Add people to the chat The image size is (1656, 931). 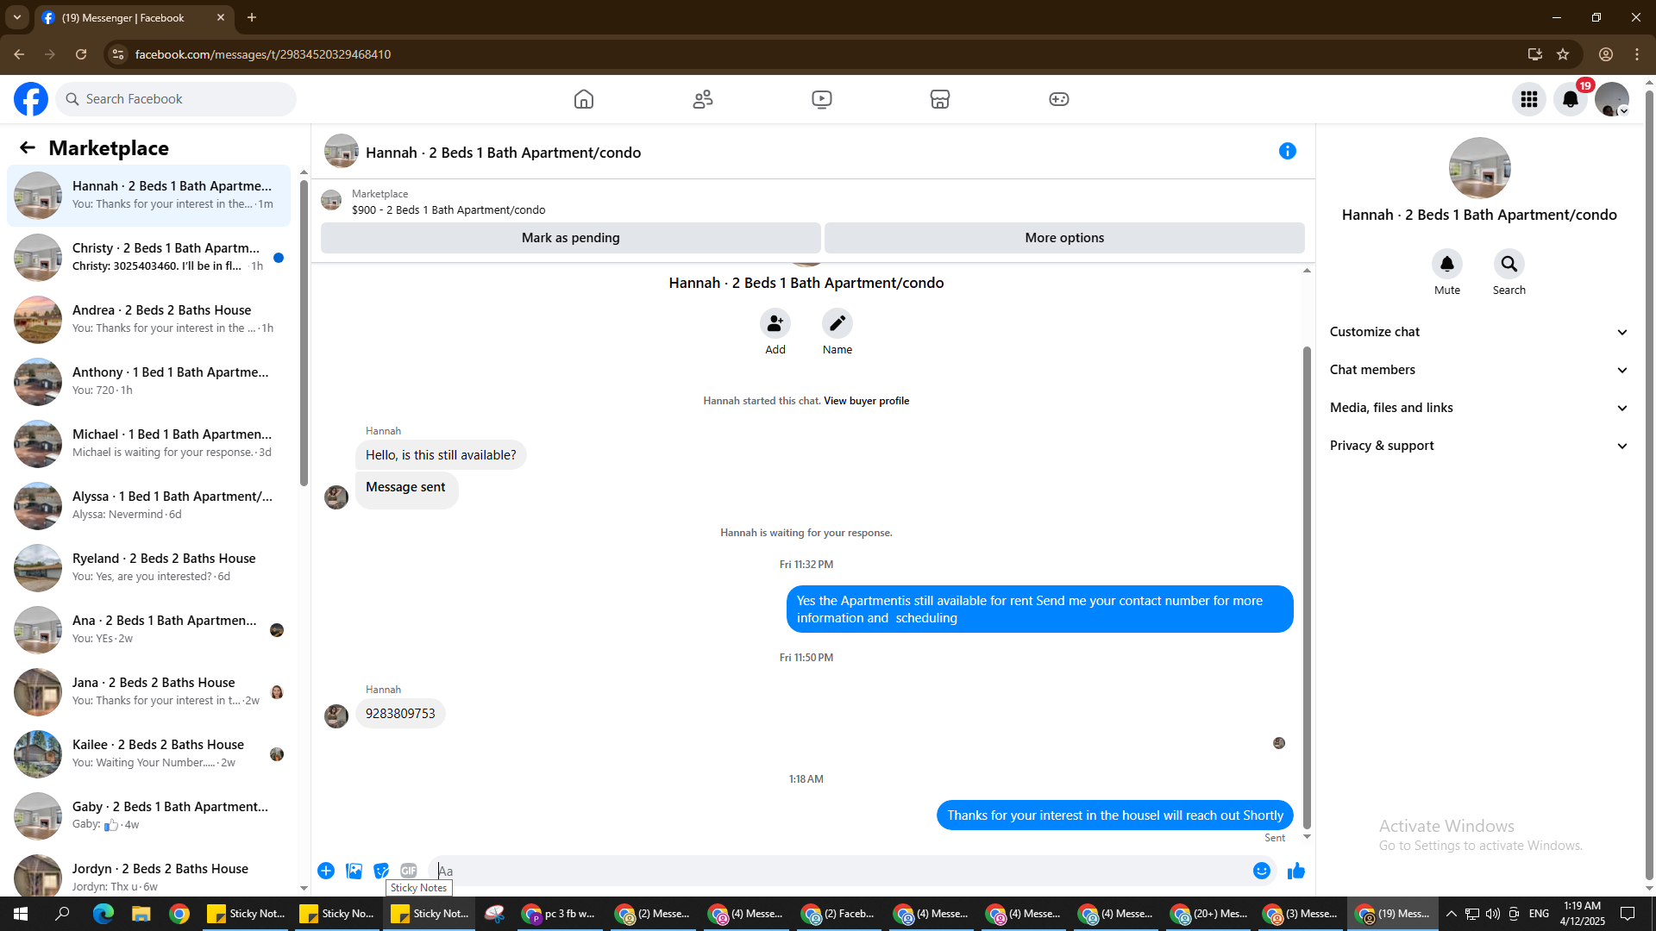775,323
